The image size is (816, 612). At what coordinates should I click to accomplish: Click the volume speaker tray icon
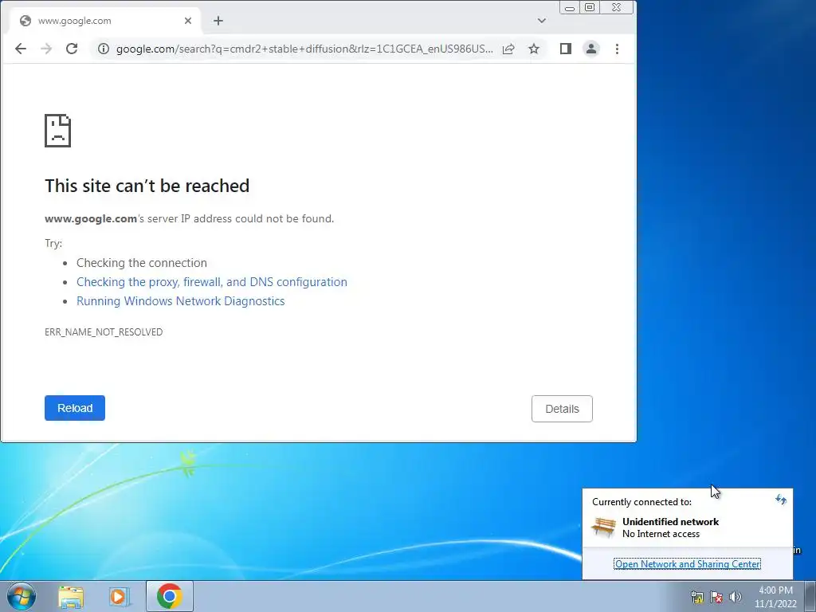click(736, 597)
